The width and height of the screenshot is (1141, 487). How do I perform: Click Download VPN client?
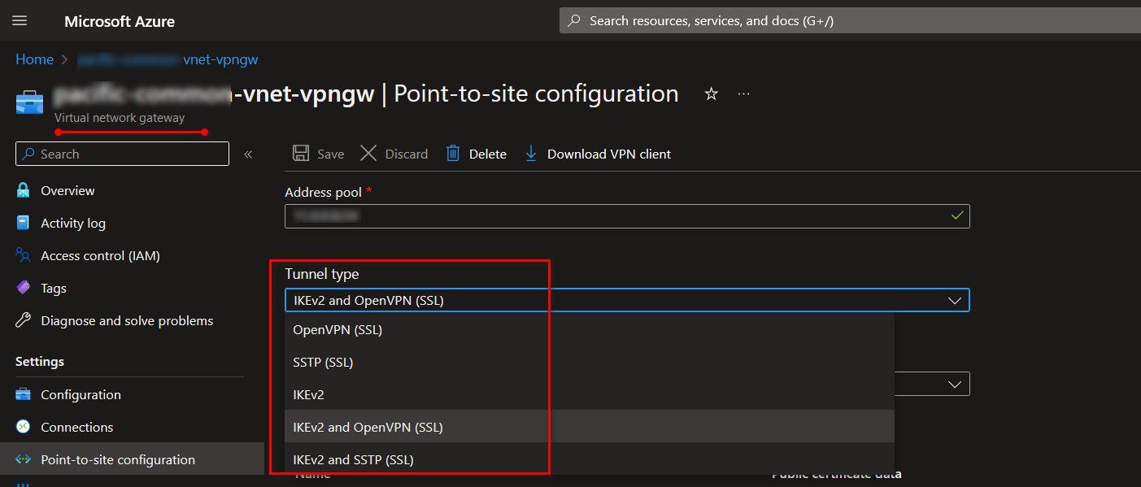pos(598,154)
